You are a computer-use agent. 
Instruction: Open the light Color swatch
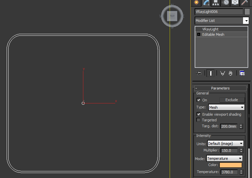(231, 165)
